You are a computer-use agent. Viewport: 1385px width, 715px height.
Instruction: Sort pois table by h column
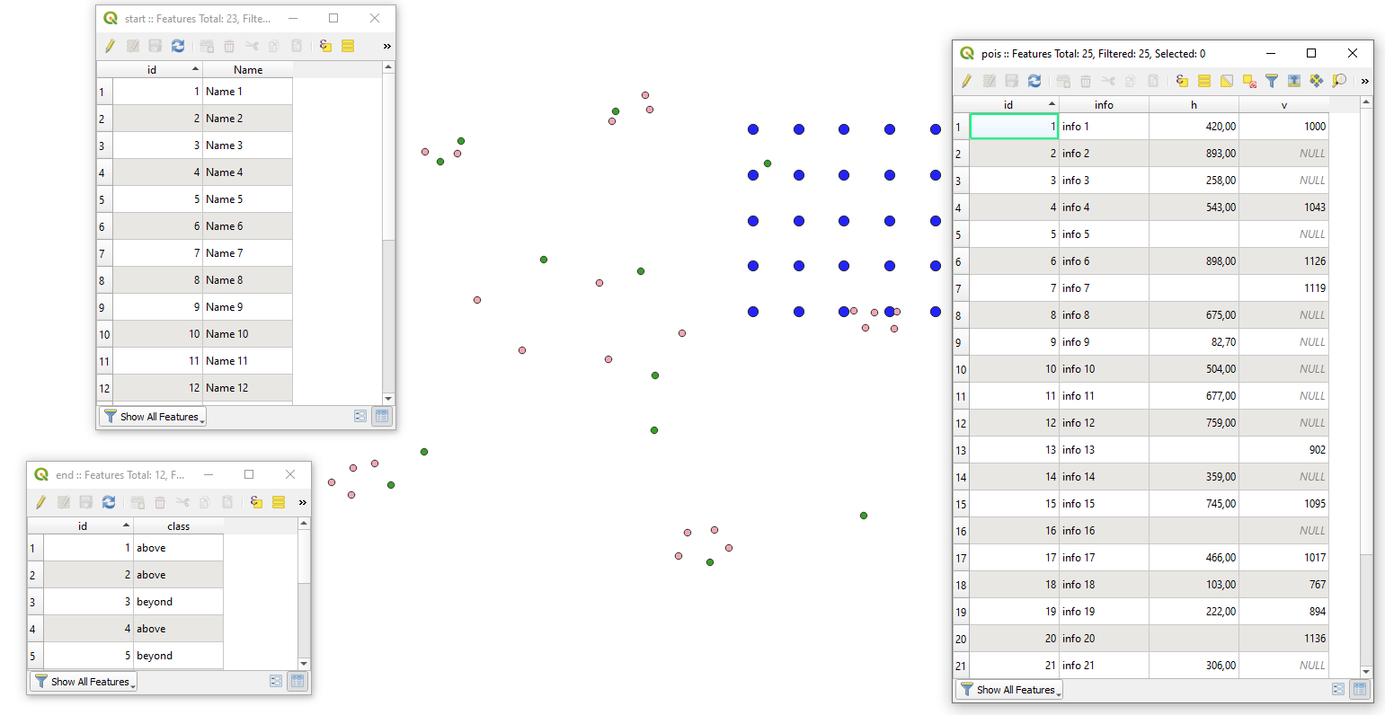1194,105
